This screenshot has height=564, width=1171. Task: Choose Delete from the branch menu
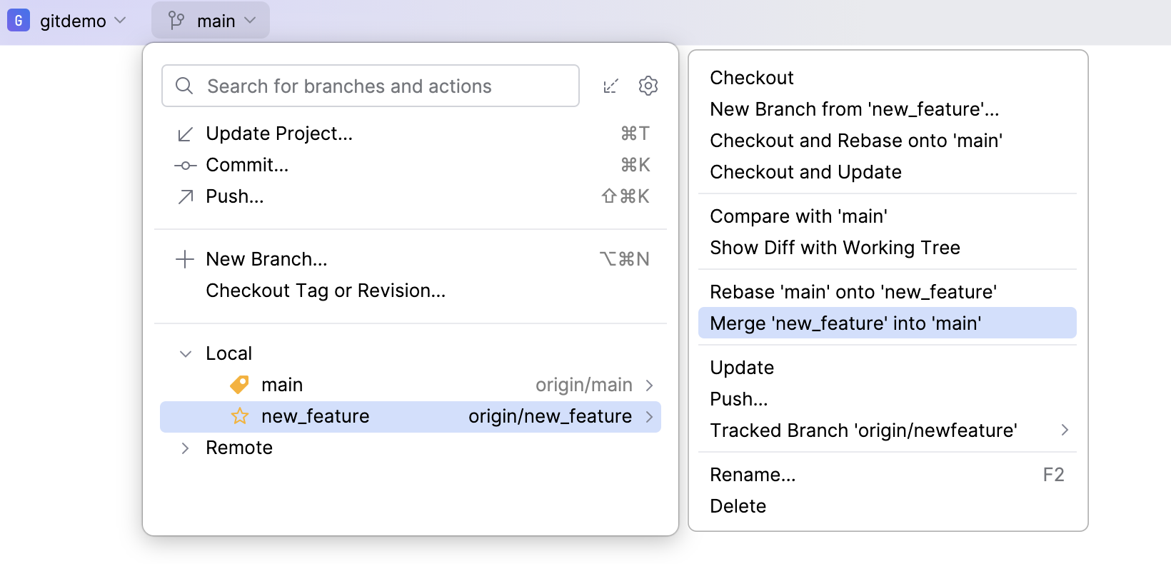click(738, 506)
